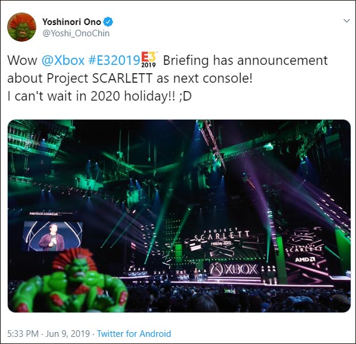Open the Twitter for Android link
The image size is (356, 344).
click(134, 333)
